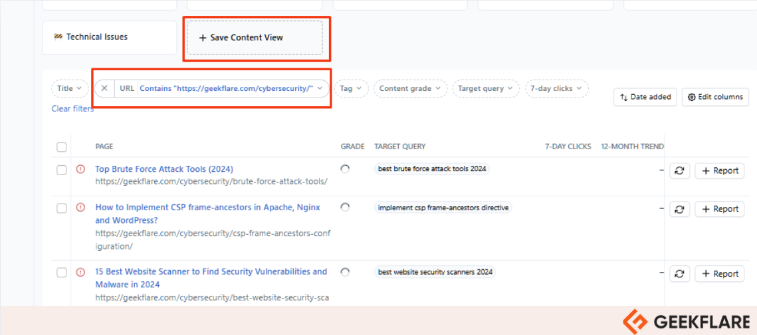Click the Clear filters link

[x=72, y=109]
